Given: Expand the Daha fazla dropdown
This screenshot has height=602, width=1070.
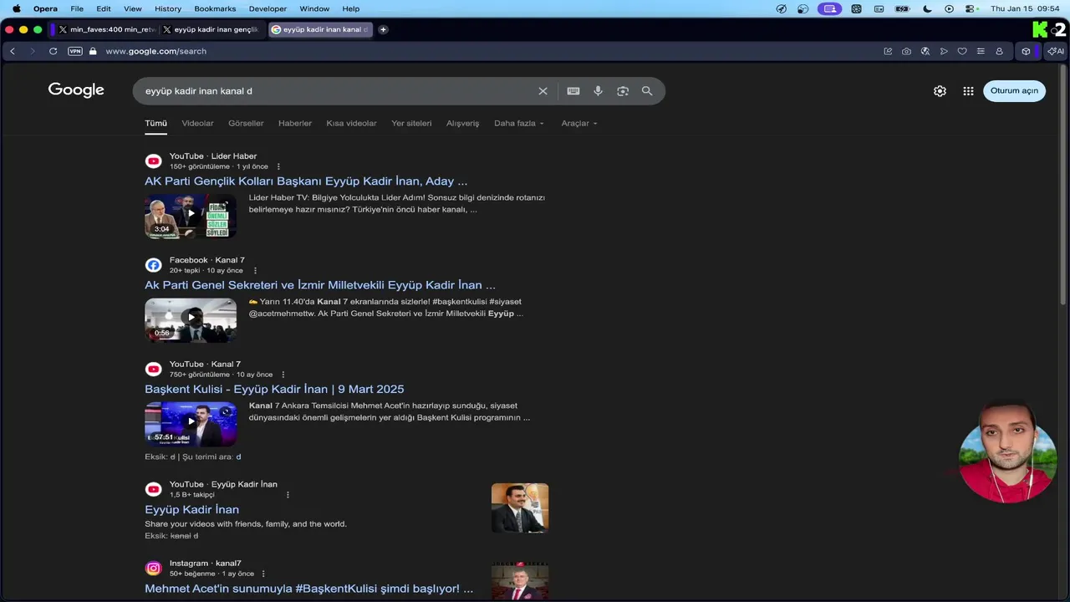Looking at the screenshot, I should click(519, 123).
